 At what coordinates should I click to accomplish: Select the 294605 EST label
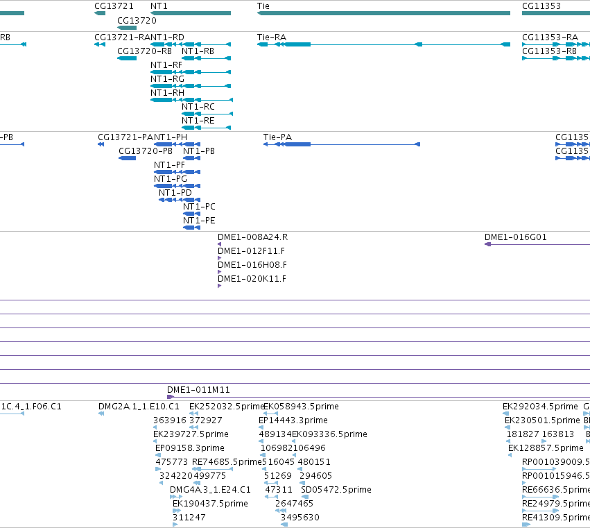(315, 477)
